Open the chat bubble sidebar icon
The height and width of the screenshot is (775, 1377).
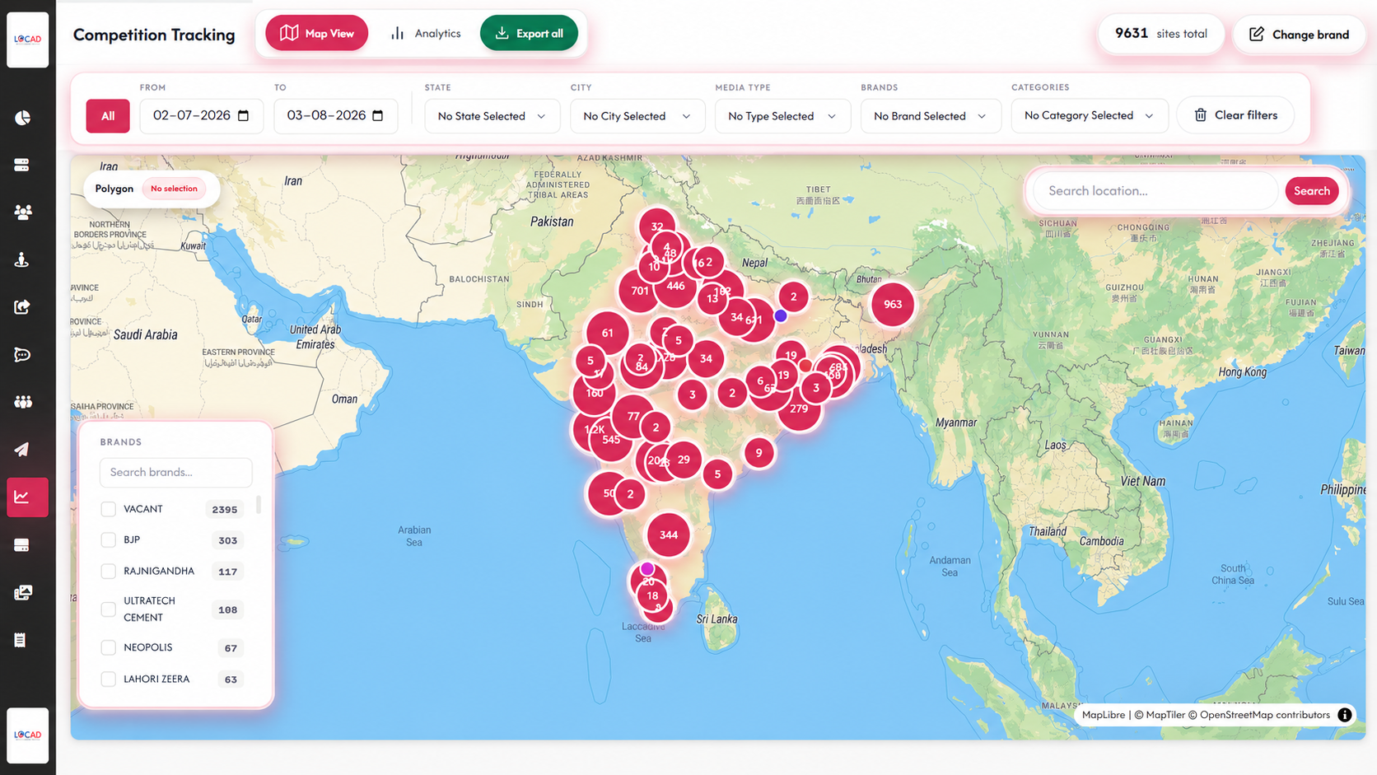pyautogui.click(x=22, y=355)
